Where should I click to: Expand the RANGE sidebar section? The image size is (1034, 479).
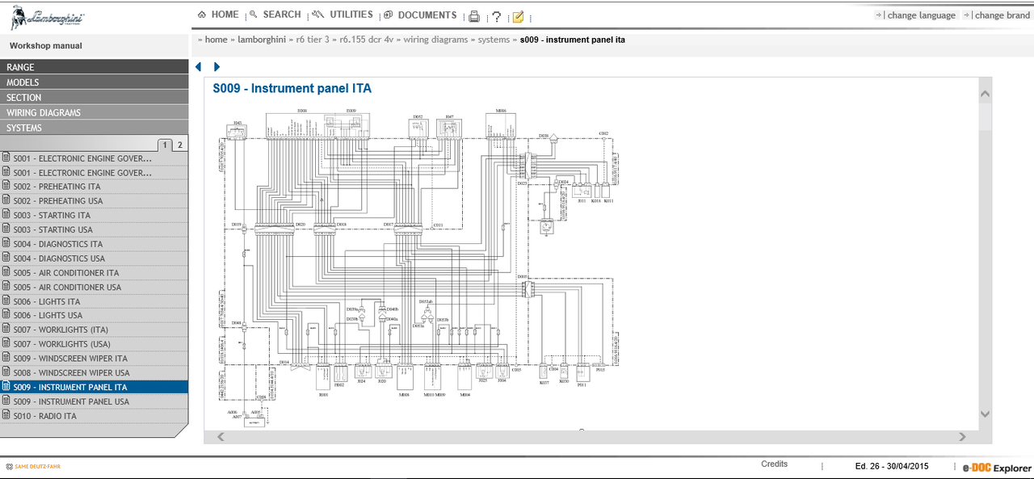(x=95, y=67)
